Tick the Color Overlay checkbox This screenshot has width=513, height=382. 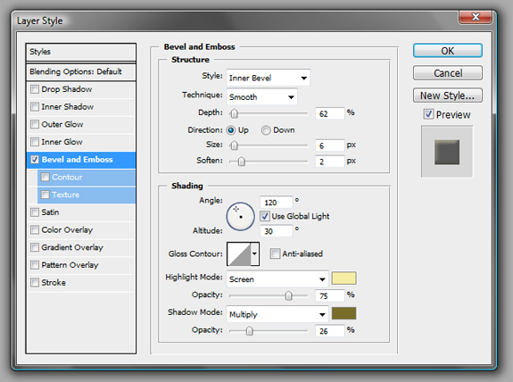tap(35, 229)
